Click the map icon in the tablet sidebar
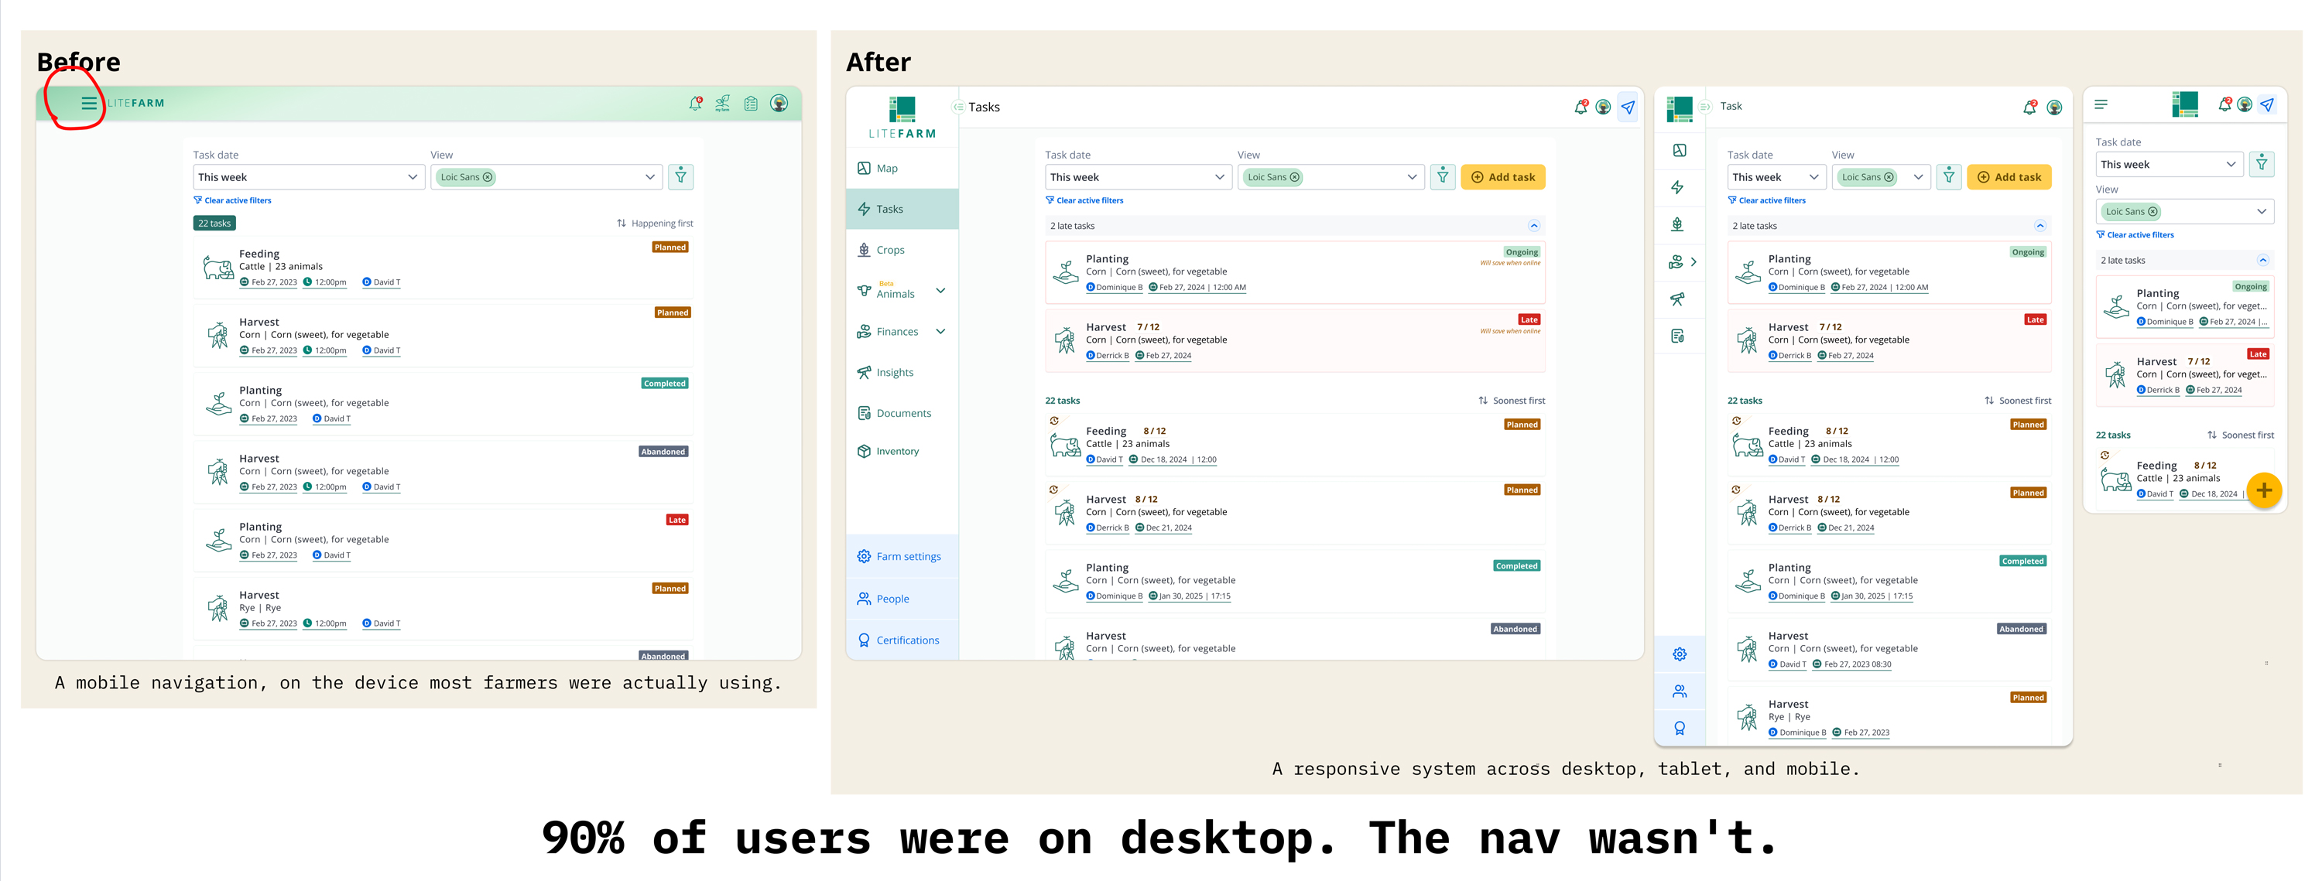Image resolution: width=2322 pixels, height=881 pixels. [x=1680, y=150]
